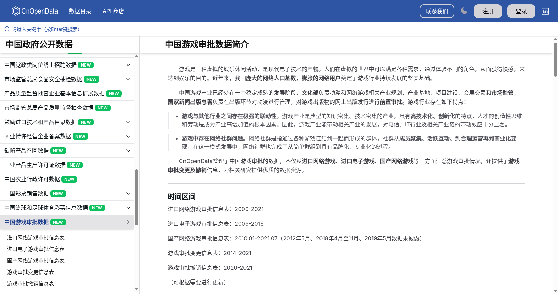558x300 pixels.
Task: Expand 缺陷产品召回数据 chevron
Action: [128, 151]
